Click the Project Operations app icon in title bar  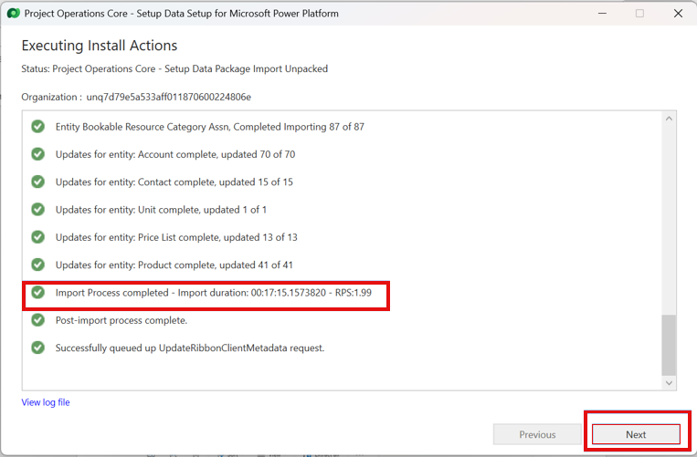tap(14, 14)
